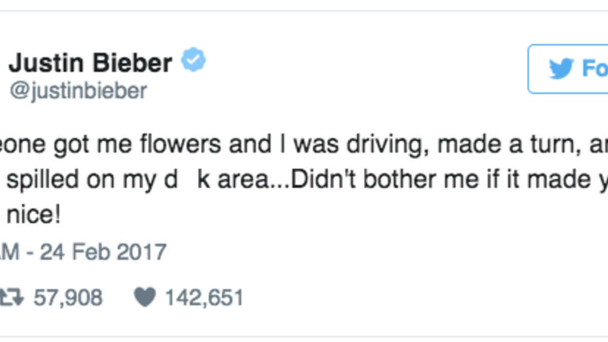This screenshot has height=342, width=608.
Task: View the 142,651 likes count
Action: click(204, 297)
